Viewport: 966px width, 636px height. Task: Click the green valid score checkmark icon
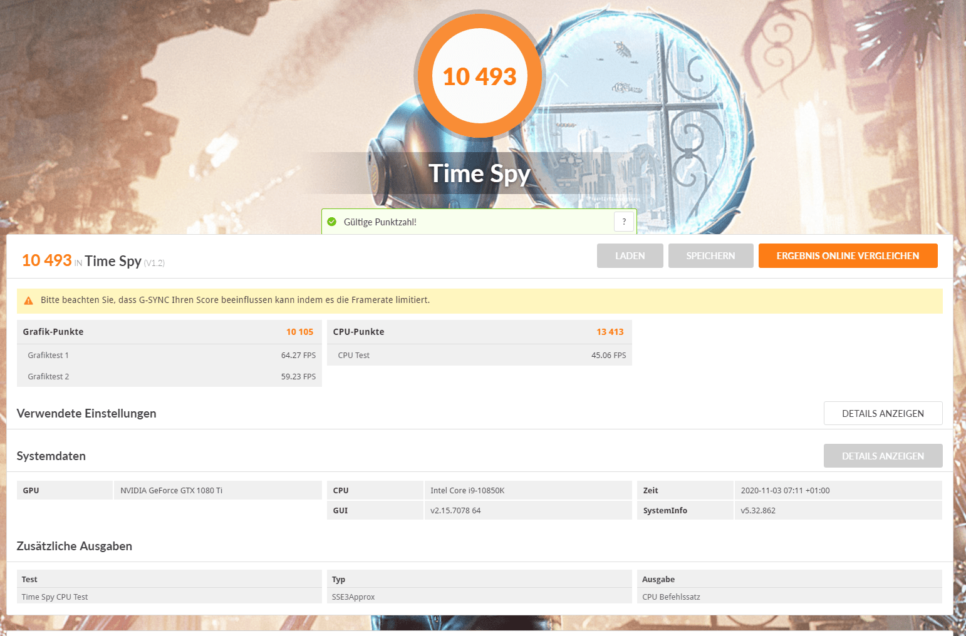(332, 222)
